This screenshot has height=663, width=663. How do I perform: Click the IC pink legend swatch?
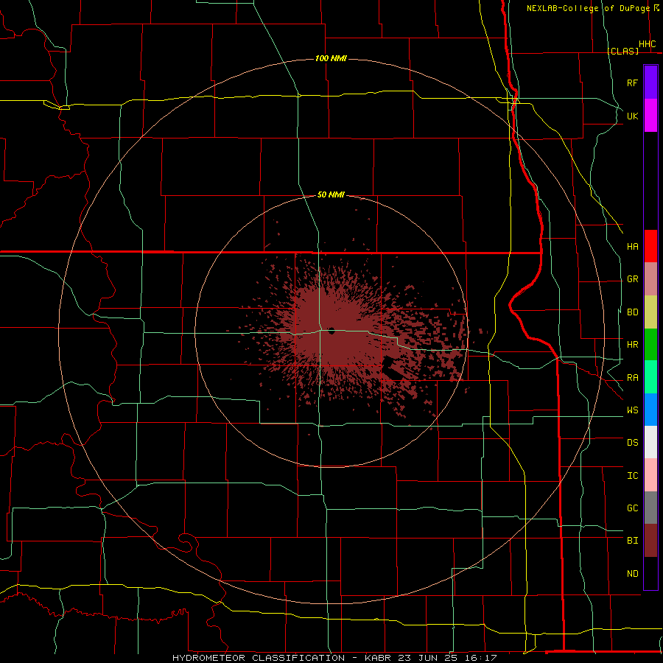click(650, 475)
